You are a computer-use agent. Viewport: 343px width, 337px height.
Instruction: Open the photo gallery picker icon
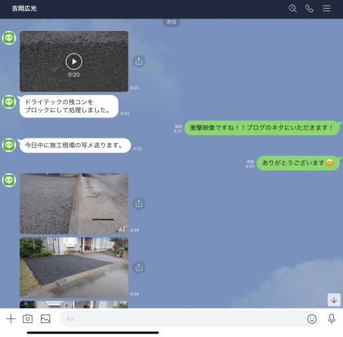46,319
